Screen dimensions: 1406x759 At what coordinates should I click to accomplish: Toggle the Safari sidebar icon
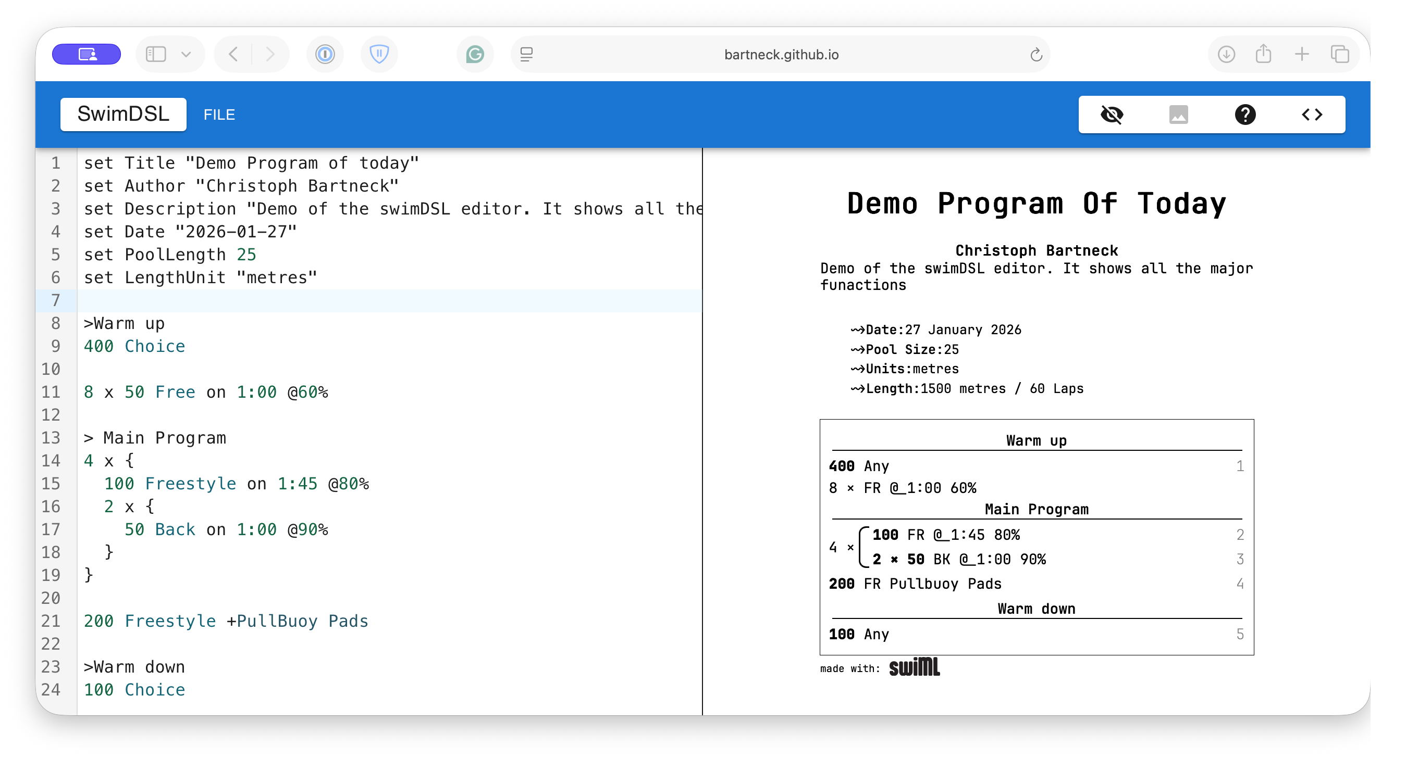[156, 55]
